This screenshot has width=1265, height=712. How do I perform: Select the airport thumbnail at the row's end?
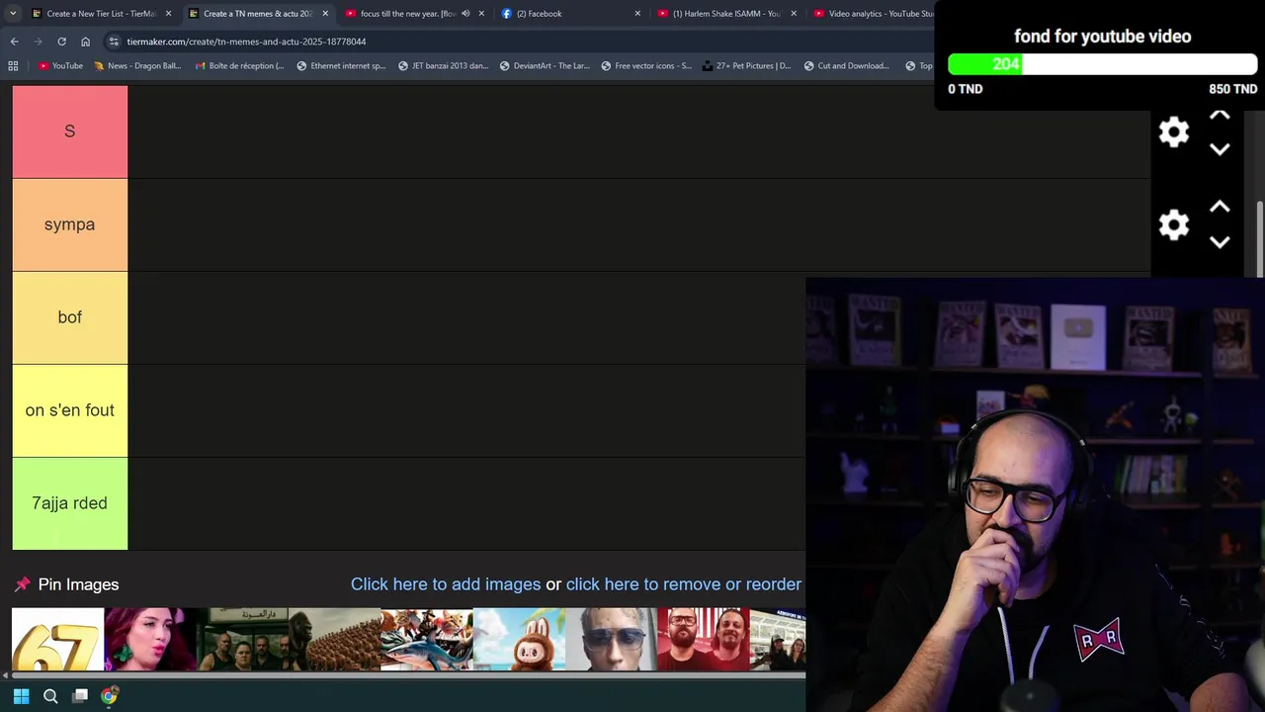pos(778,640)
